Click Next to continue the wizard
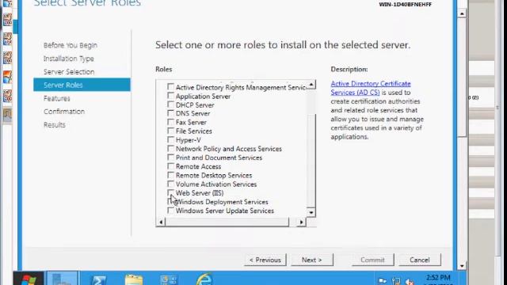This screenshot has height=285, width=507. (x=311, y=260)
